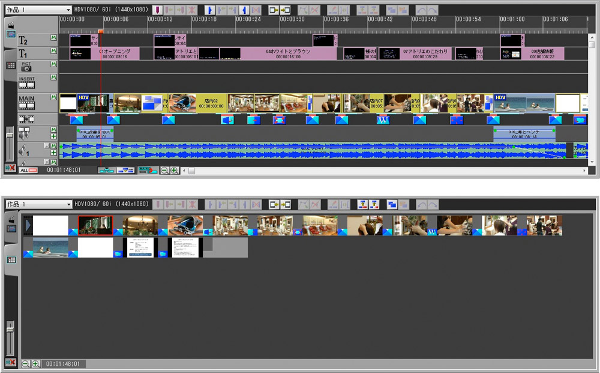Select storyboard grid tab in the bottom panel sidebar
Image resolution: width=600 pixels, height=373 pixels.
tap(11, 260)
